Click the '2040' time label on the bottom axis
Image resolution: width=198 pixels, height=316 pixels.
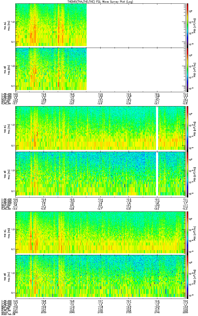tap(72, 312)
